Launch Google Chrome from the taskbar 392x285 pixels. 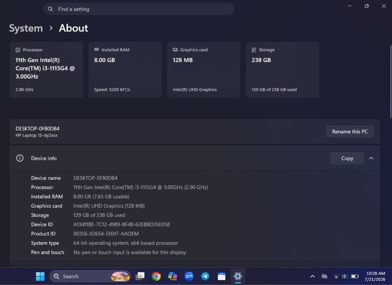click(x=156, y=276)
